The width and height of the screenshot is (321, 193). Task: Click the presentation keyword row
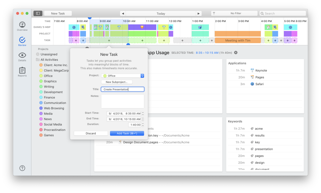pos(265,149)
